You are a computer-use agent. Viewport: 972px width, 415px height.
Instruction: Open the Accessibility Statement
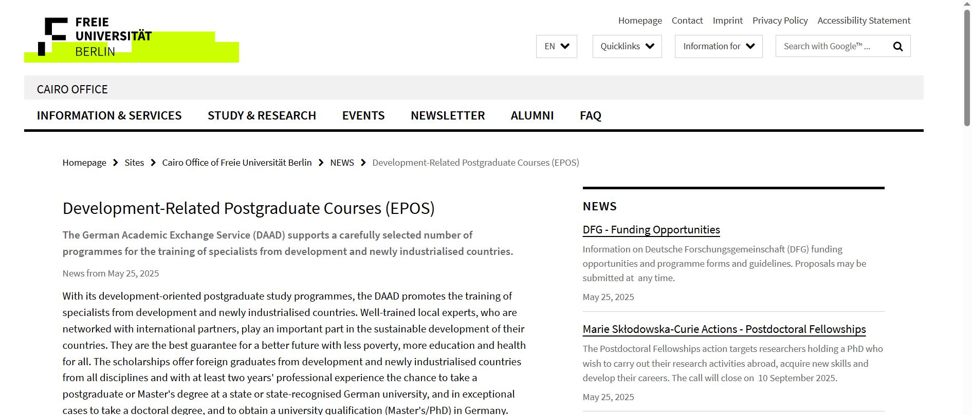864,21
